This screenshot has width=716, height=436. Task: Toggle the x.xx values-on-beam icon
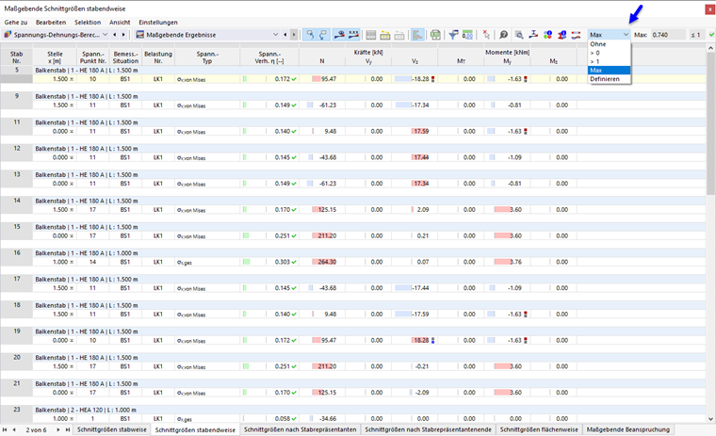pos(353,35)
